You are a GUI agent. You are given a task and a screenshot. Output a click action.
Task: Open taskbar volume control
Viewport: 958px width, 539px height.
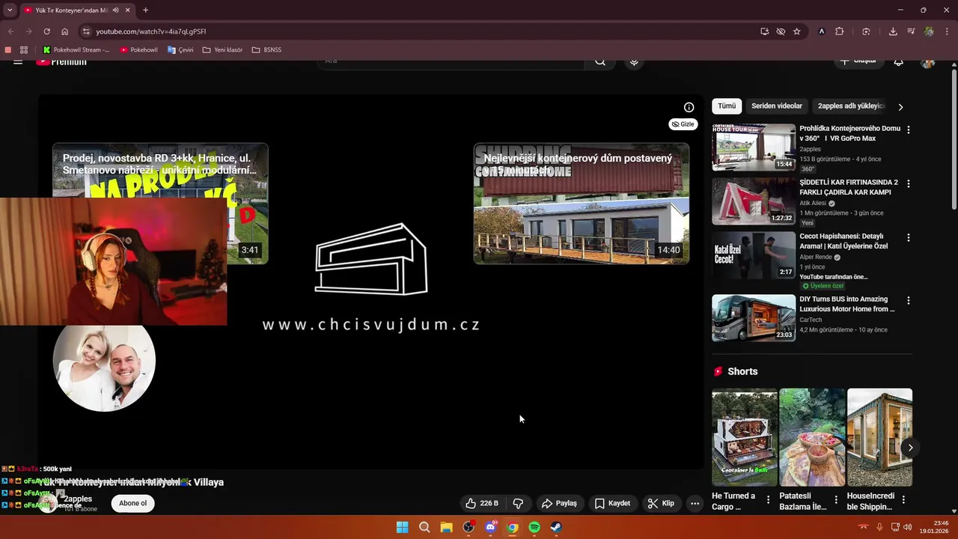point(907,527)
